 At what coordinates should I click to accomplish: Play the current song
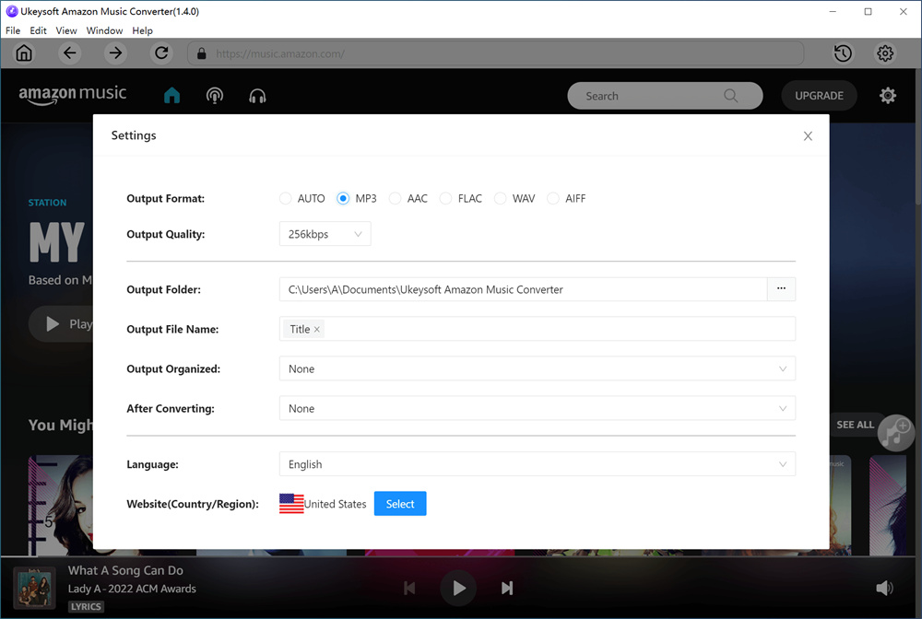point(458,588)
